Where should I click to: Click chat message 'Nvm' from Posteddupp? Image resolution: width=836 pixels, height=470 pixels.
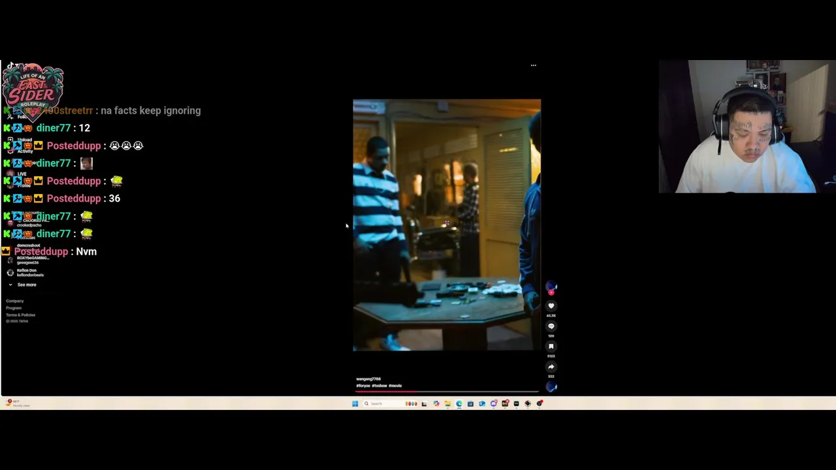86,251
